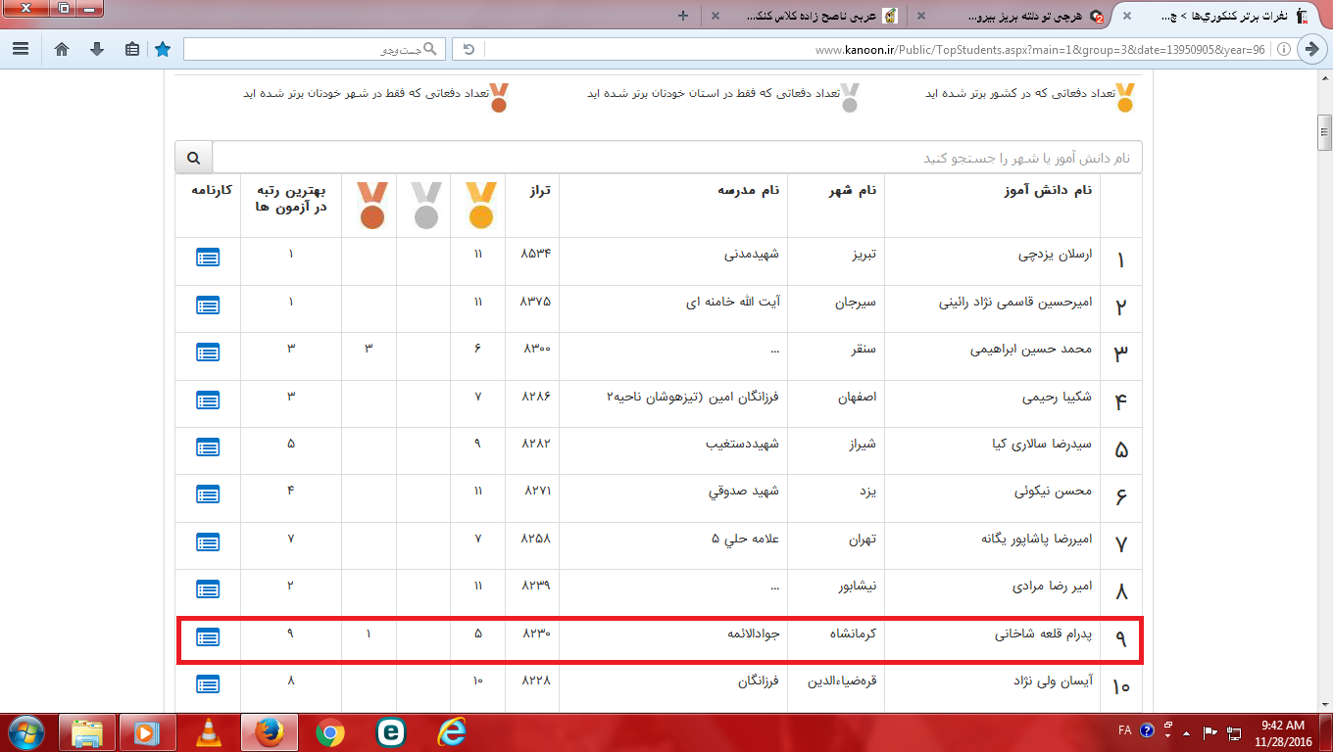Open report card for شکیبا رحیمی
Image resolution: width=1333 pixels, height=752 pixels.
click(x=208, y=399)
